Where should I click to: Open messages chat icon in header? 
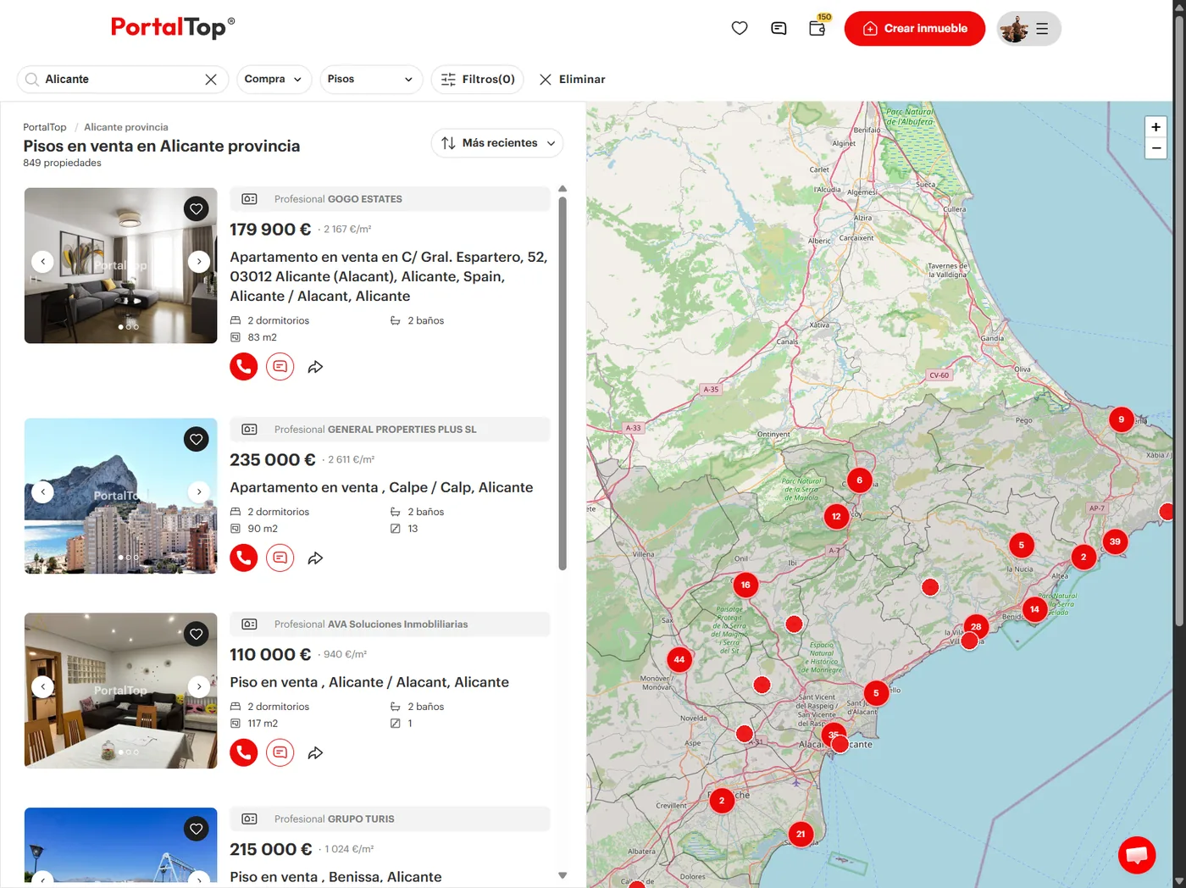point(779,28)
